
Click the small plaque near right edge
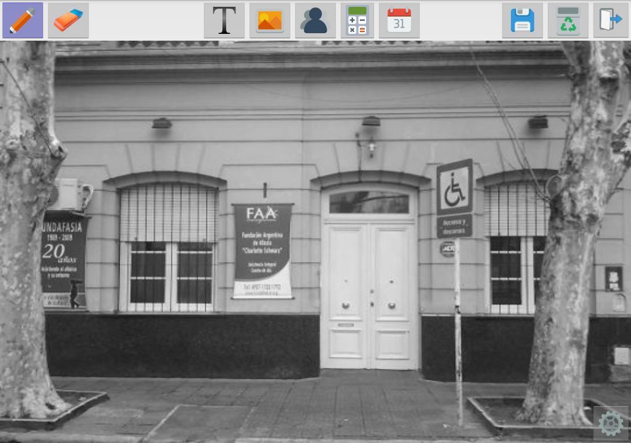(614, 278)
